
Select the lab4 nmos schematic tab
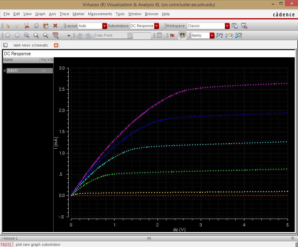(30, 45)
